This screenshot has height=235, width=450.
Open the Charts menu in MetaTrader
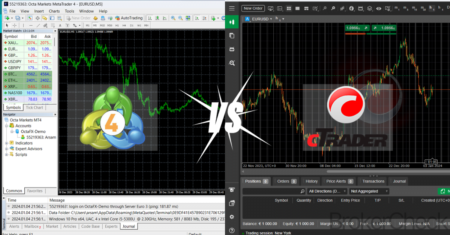point(54,11)
